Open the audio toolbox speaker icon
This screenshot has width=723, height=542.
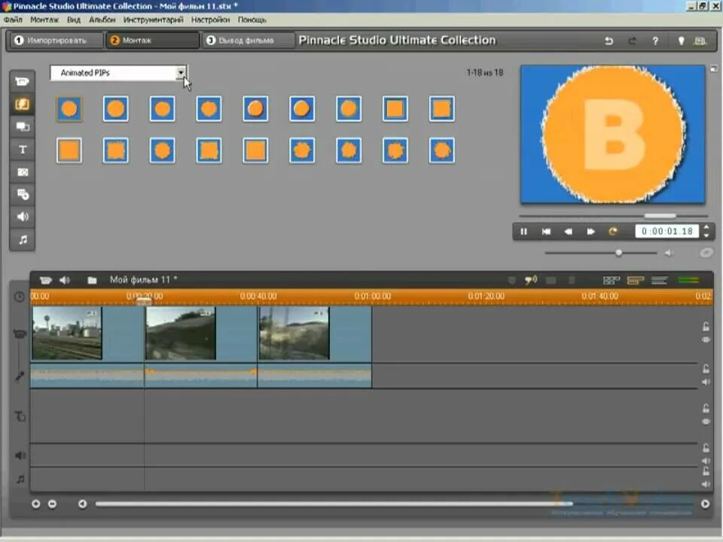point(65,280)
